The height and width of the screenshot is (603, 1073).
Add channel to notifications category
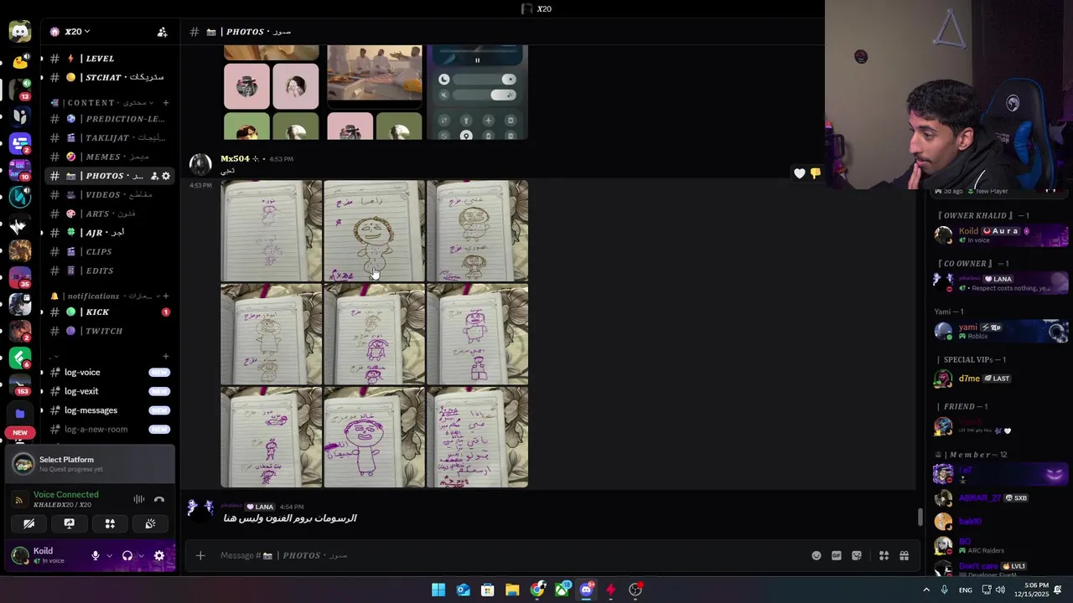coord(166,296)
